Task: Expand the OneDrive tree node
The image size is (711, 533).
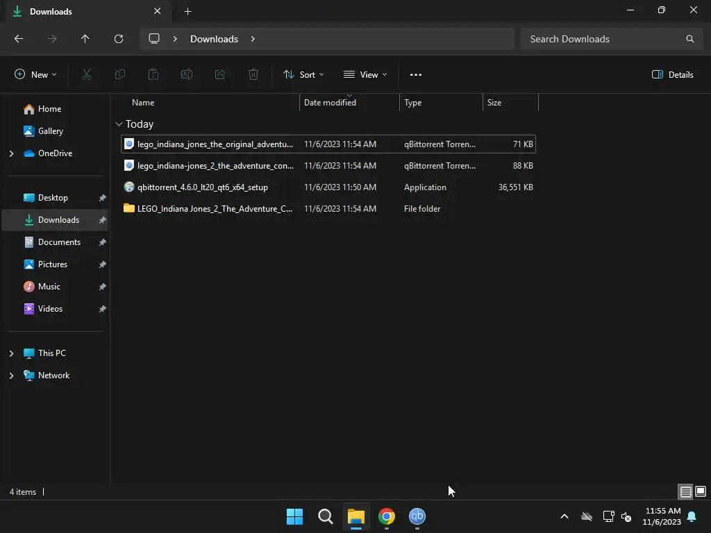Action: [11, 153]
